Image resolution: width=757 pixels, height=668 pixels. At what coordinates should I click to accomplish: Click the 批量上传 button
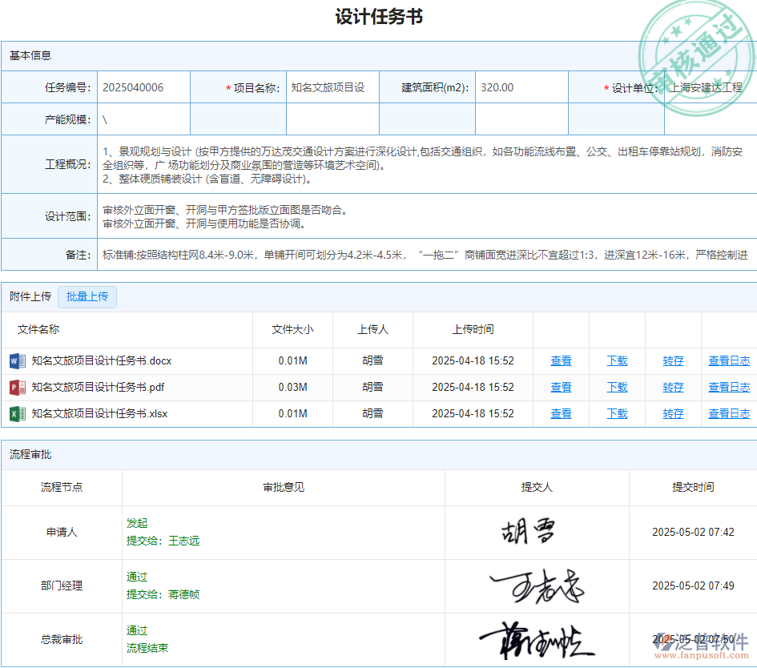(87, 296)
